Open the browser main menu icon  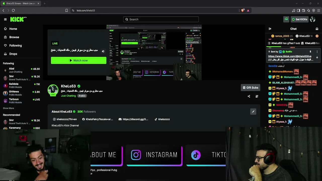[318, 11]
